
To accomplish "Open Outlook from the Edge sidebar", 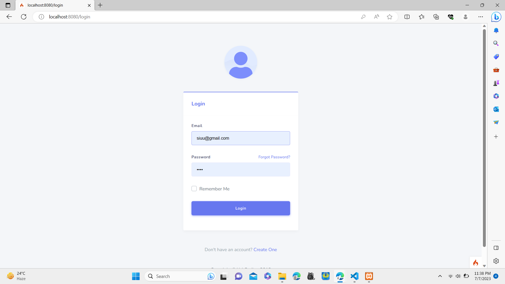I will [496, 109].
